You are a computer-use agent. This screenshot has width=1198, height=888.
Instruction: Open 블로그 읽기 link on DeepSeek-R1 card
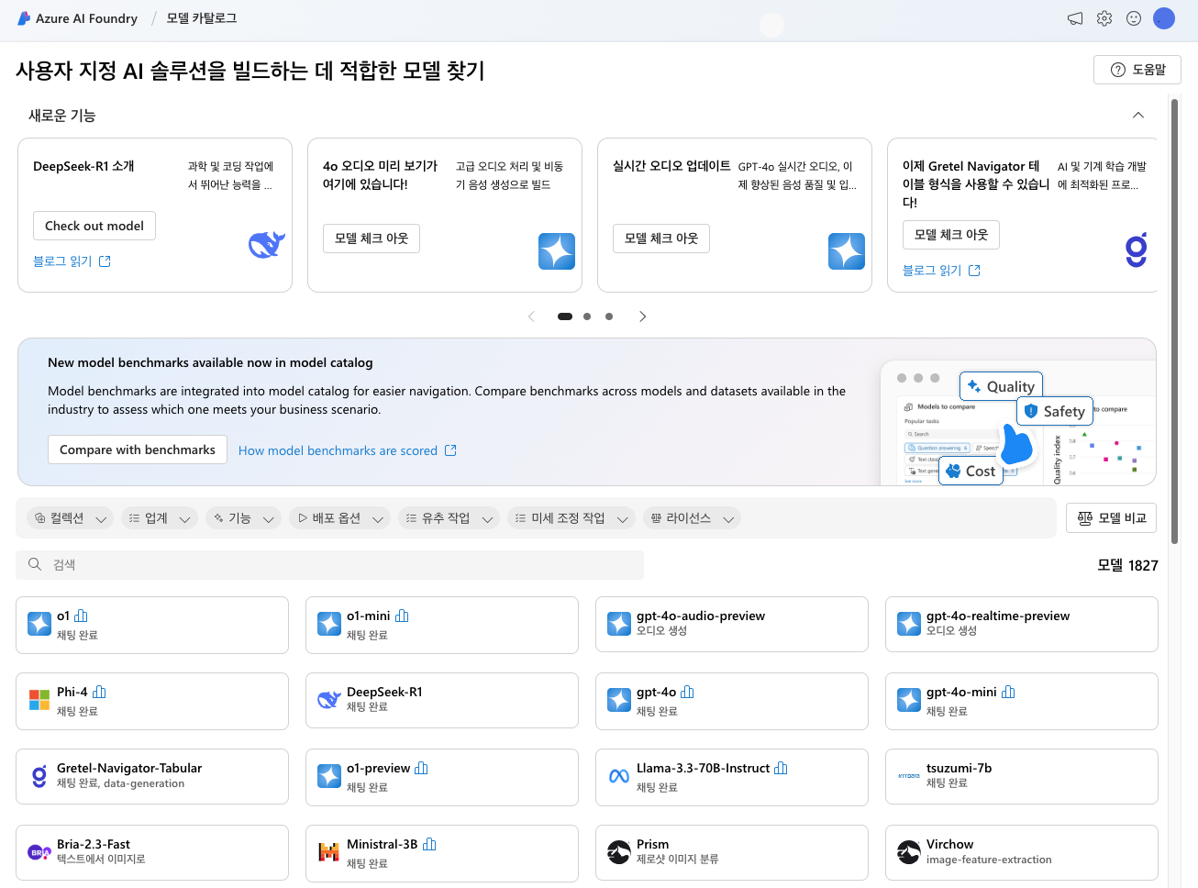point(72,261)
